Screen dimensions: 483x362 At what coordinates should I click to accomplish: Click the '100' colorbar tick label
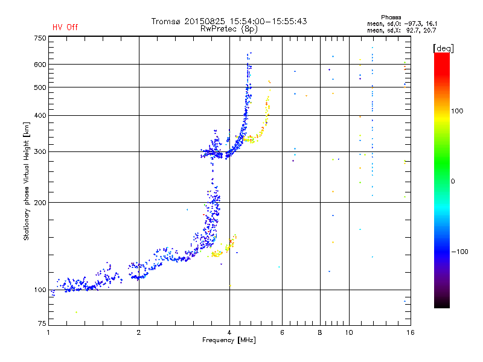(457, 111)
